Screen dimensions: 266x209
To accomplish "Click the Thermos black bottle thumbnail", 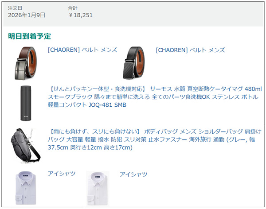I will point(26,103).
